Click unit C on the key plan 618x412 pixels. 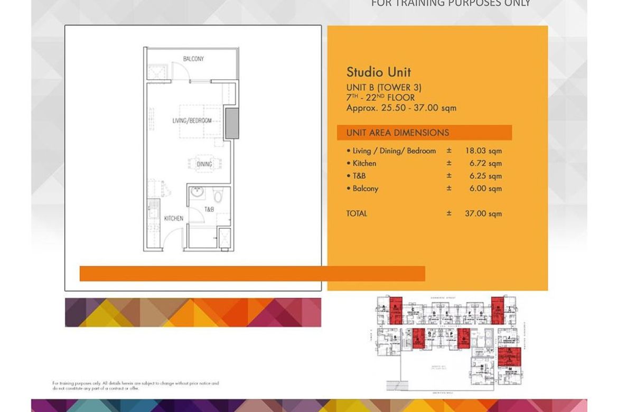coord(413,314)
